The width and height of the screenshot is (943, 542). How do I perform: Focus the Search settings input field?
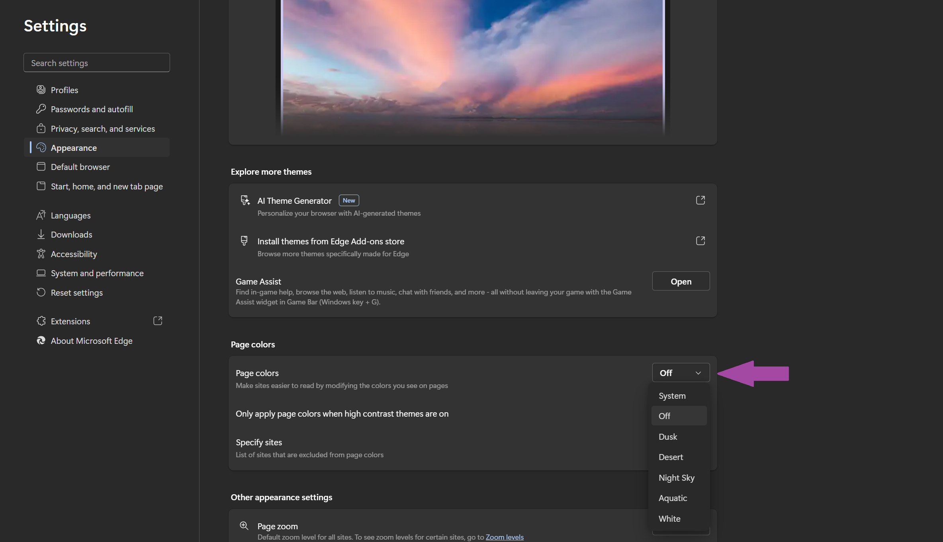click(x=97, y=63)
